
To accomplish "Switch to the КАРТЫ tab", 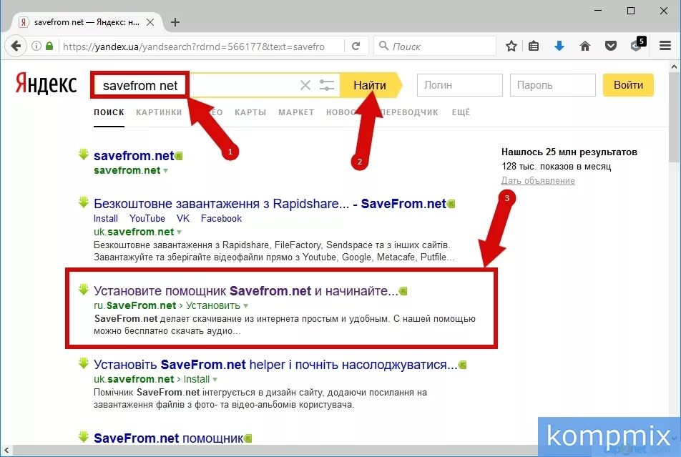I will (250, 112).
